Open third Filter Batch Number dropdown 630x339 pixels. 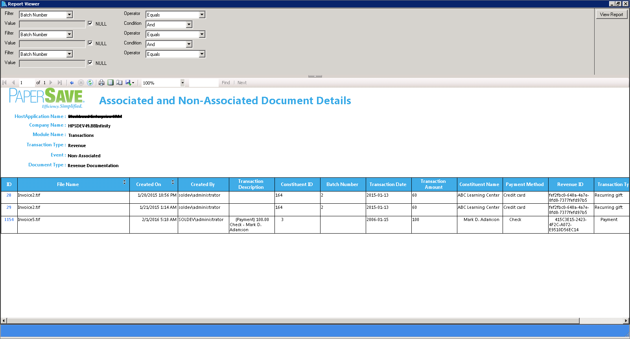pos(70,54)
